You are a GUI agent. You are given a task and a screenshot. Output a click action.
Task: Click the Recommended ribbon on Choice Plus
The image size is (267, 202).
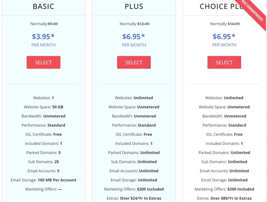click(252, 11)
